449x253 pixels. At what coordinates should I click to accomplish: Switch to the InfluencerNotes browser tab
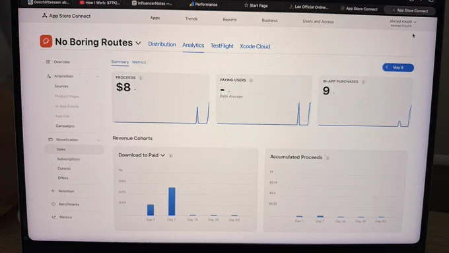pos(153,3)
